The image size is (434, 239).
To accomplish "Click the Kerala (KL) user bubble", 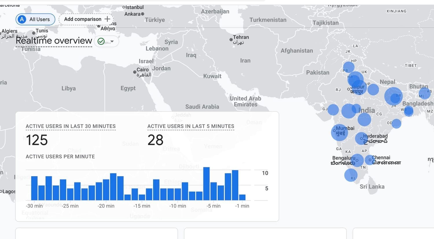I will [351, 175].
